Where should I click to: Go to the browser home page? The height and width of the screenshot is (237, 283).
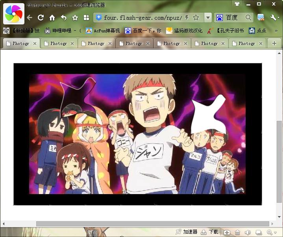(52, 18)
